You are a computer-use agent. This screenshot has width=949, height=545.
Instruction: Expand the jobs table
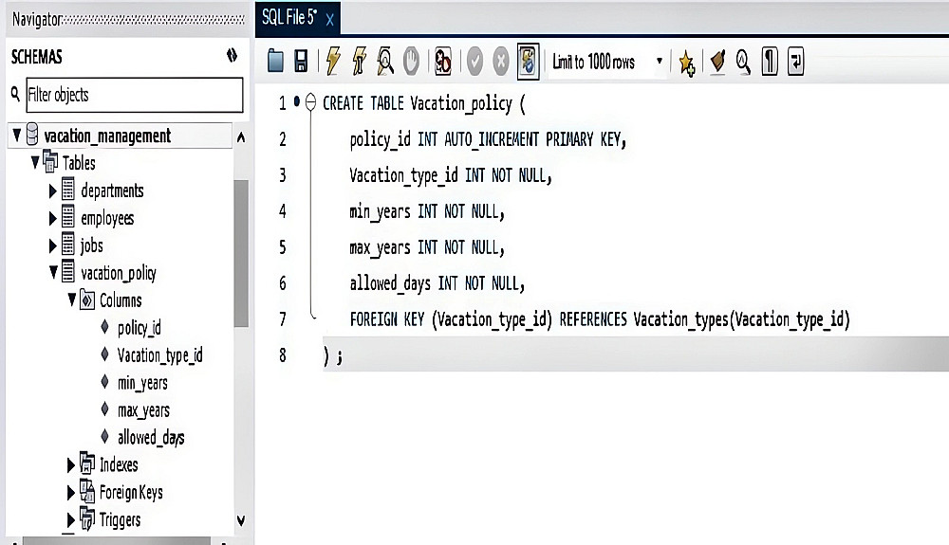[52, 245]
